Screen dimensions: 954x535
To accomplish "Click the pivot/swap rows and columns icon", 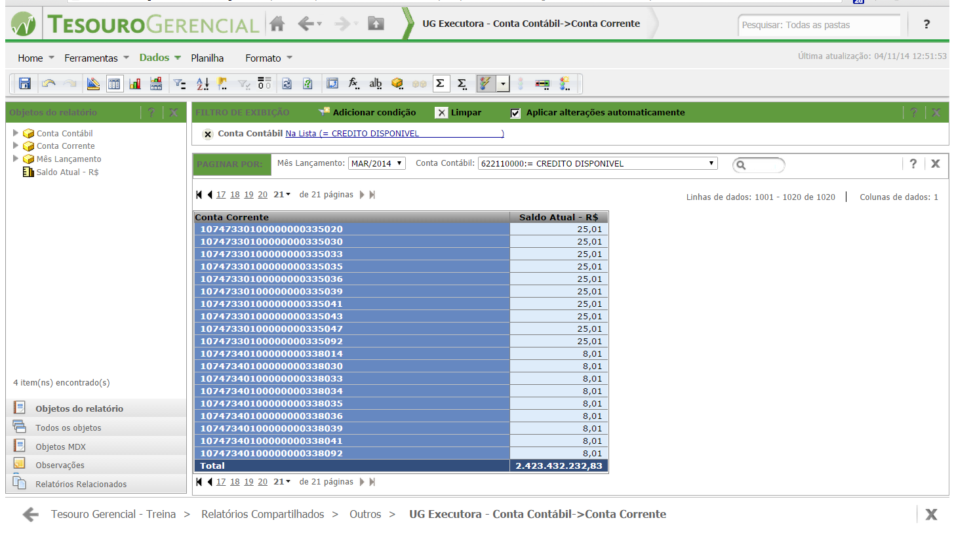I will click(332, 83).
